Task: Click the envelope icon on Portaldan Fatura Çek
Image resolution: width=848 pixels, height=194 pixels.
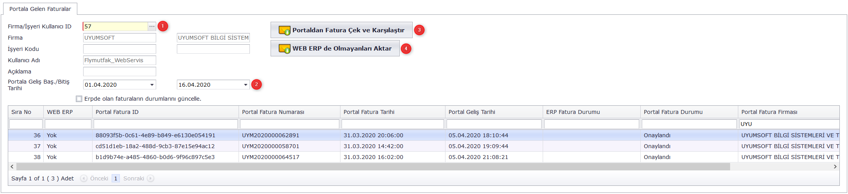Action: click(x=284, y=30)
